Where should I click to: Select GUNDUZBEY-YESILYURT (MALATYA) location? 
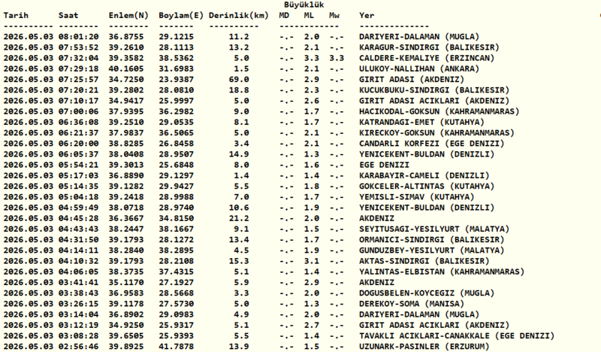pos(431,250)
